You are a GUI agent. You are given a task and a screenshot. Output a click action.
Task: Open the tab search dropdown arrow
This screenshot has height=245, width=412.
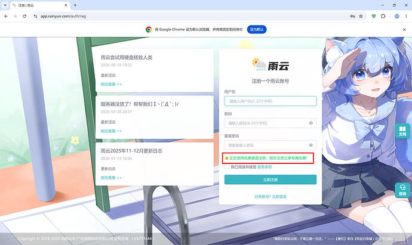pyautogui.click(x=5, y=5)
